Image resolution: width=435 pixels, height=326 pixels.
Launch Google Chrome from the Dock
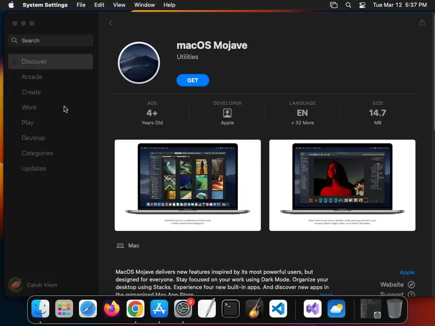(x=136, y=309)
